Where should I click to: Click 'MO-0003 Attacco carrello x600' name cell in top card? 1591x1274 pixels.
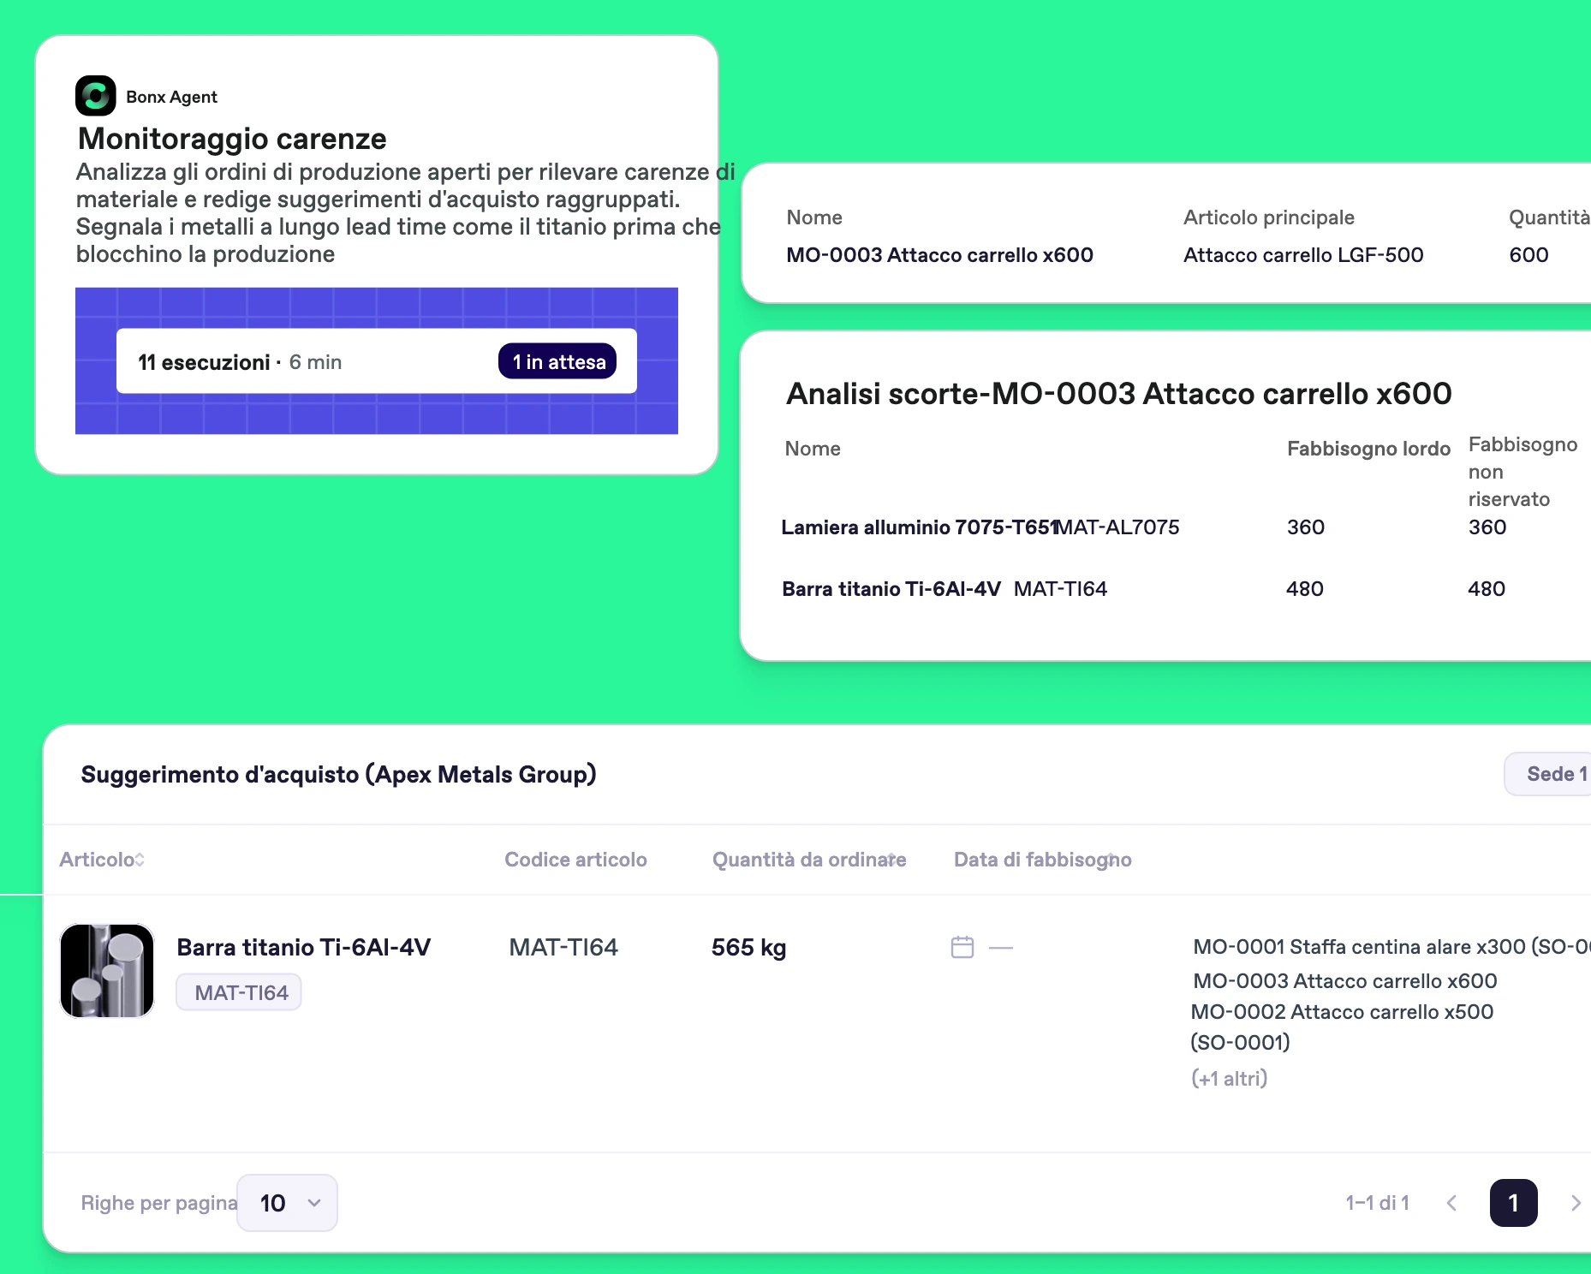pyautogui.click(x=939, y=254)
